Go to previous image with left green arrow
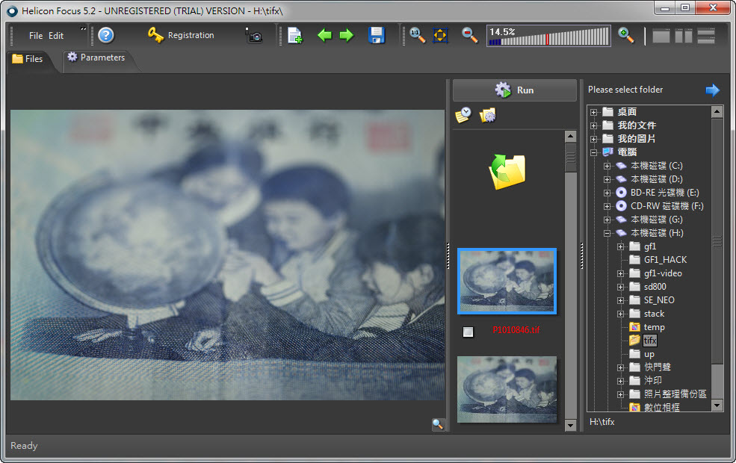 [x=324, y=35]
